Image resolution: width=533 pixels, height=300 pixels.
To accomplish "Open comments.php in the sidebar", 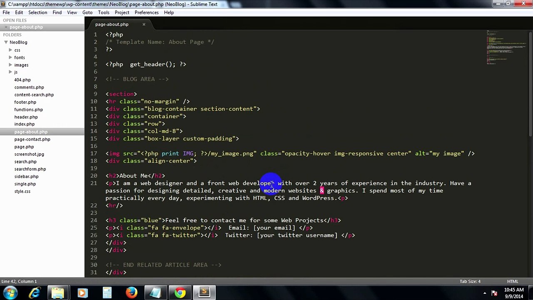I will (x=29, y=87).
